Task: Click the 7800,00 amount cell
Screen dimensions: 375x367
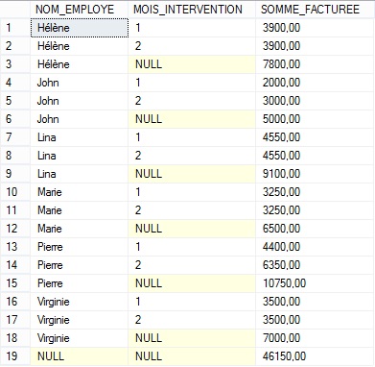Action: coord(316,64)
